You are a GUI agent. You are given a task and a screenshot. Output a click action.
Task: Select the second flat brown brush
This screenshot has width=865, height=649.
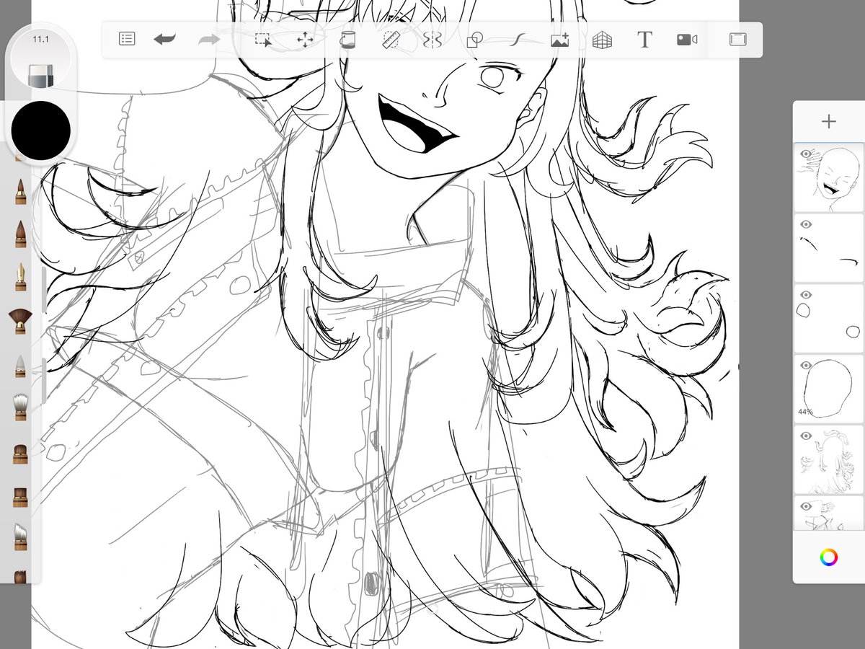[x=21, y=496]
